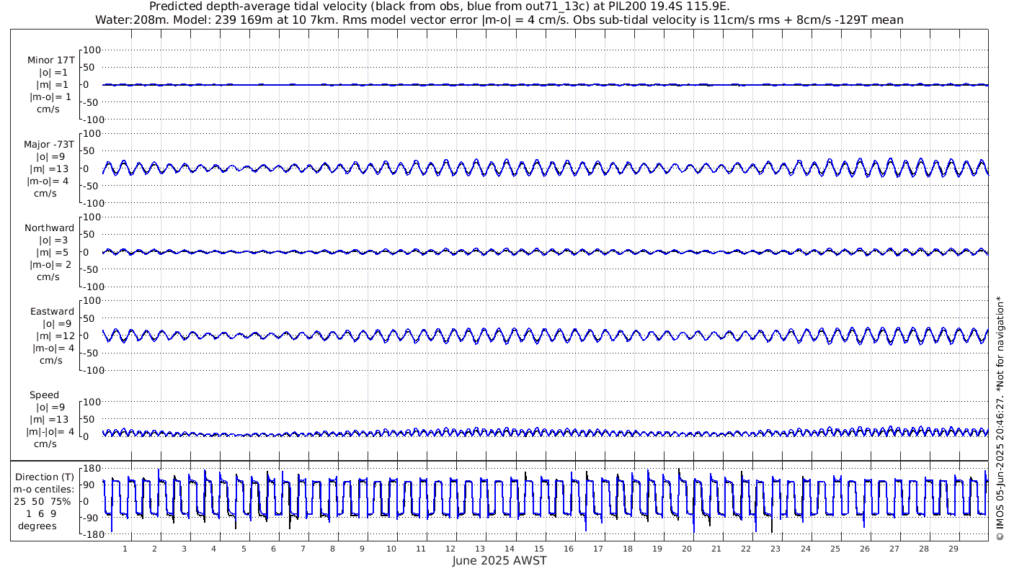Click the '180' tick on Direction axis

click(92, 469)
